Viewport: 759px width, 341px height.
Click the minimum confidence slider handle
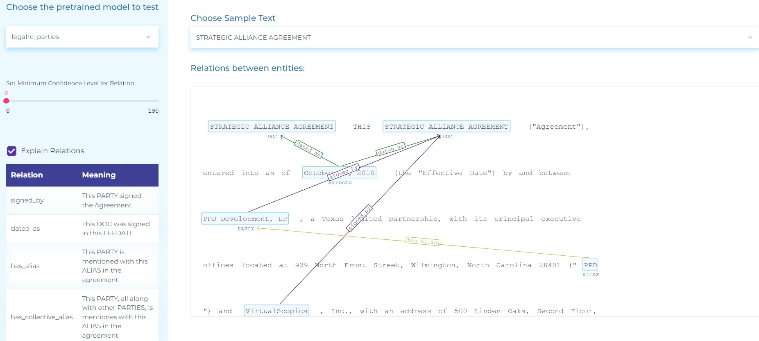point(6,101)
